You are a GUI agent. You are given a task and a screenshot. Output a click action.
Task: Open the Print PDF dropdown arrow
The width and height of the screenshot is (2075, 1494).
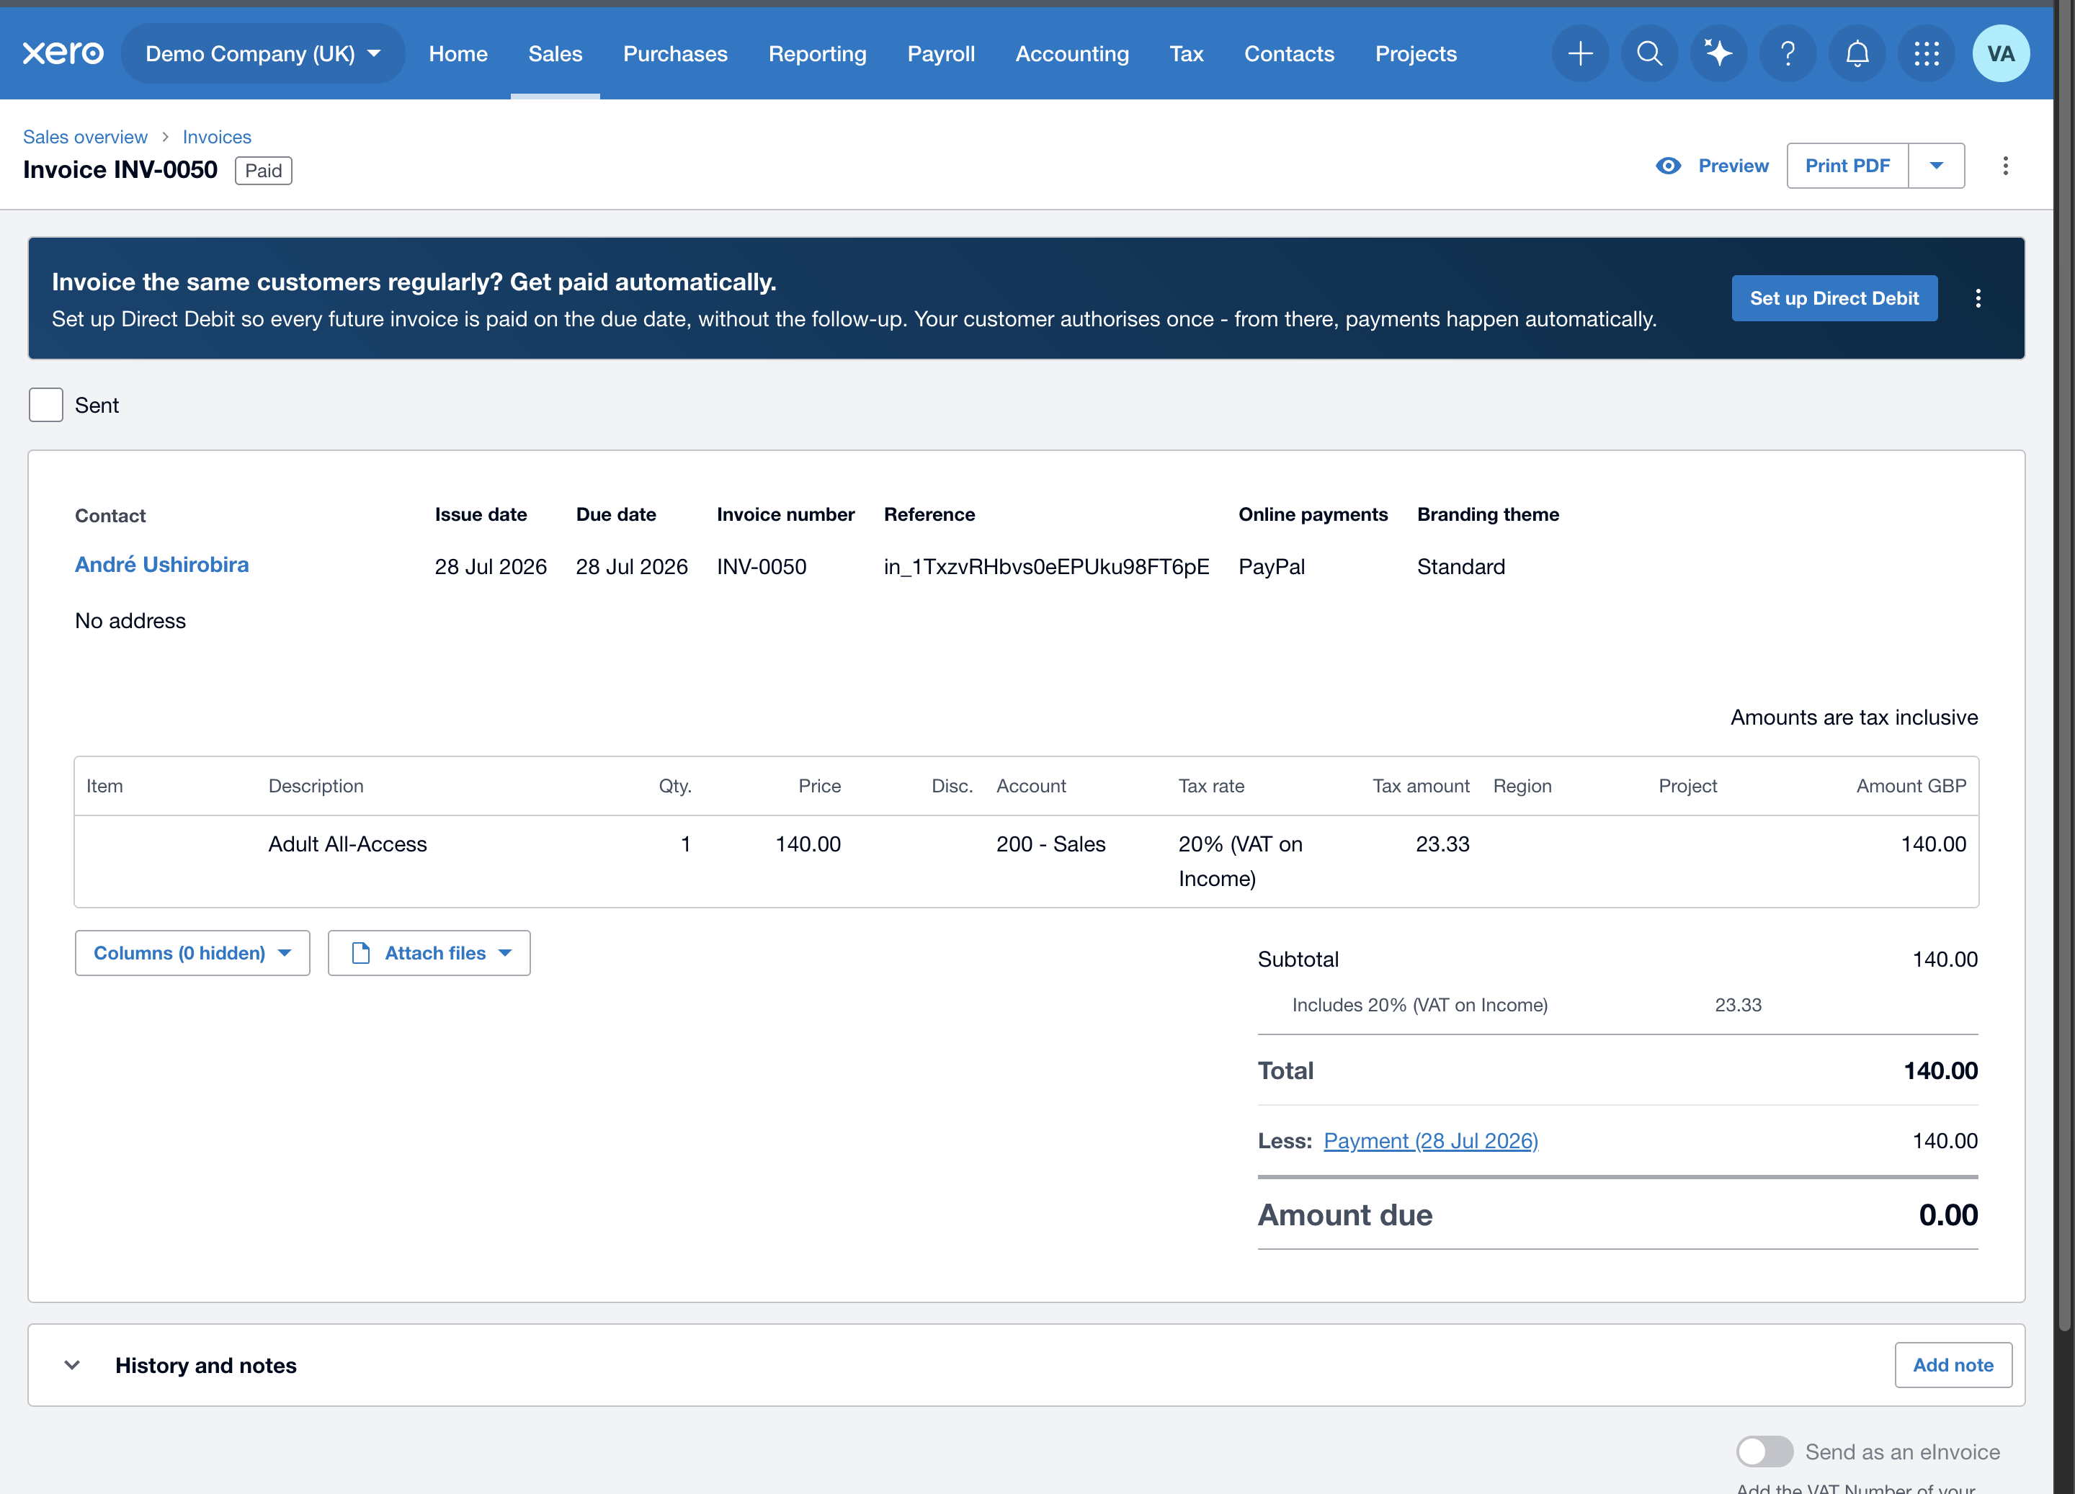(x=1936, y=166)
